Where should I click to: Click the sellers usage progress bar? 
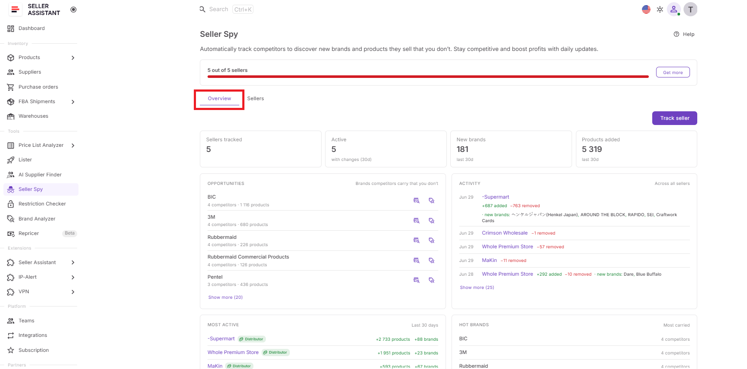[x=428, y=77]
